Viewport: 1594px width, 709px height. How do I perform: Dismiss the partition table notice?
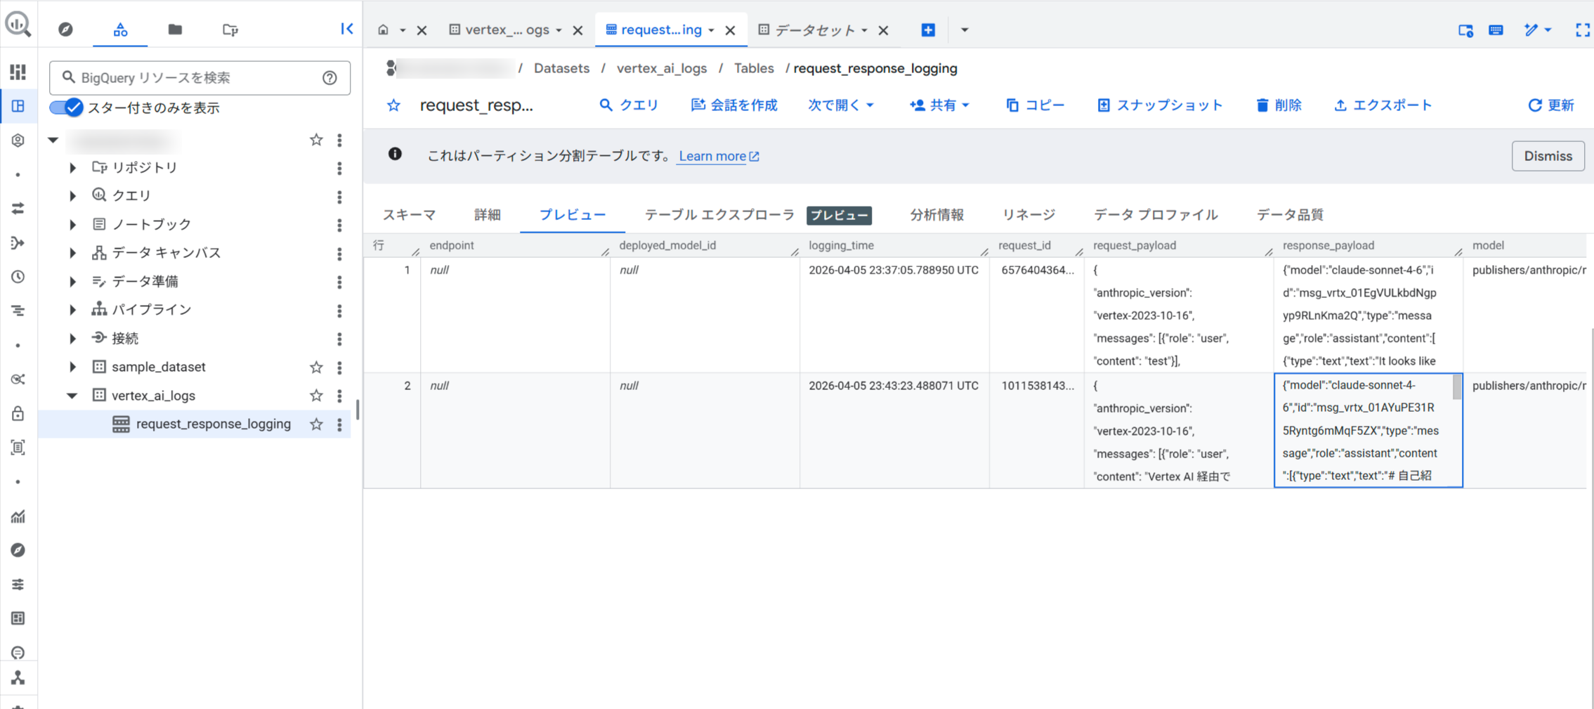pos(1548,156)
